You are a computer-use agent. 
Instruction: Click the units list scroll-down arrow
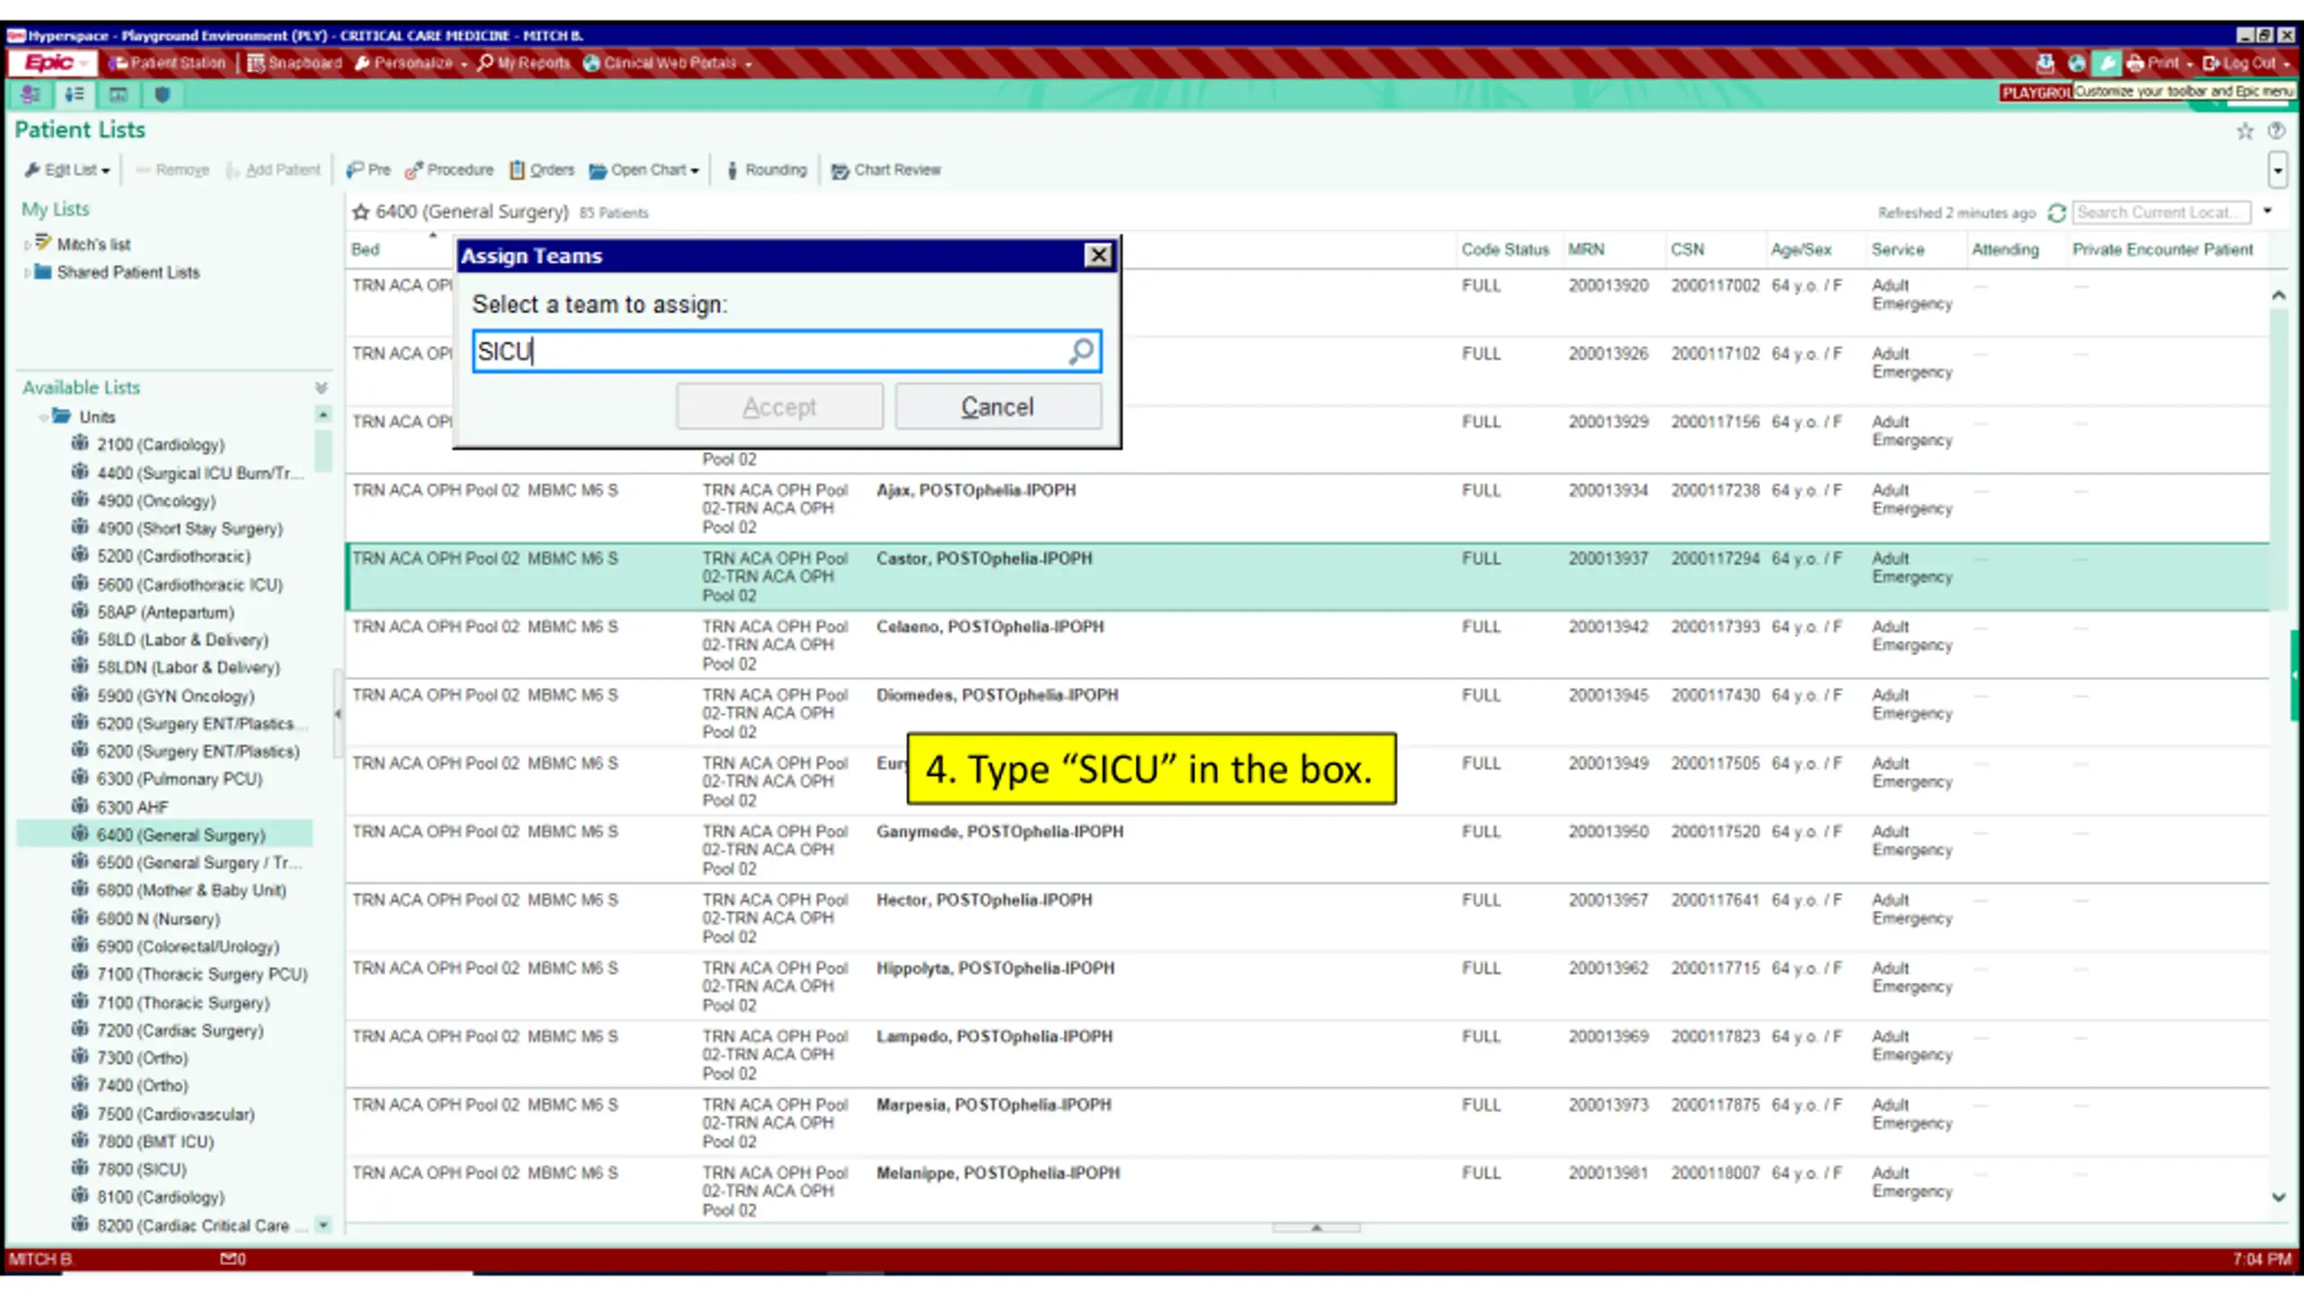323,1225
